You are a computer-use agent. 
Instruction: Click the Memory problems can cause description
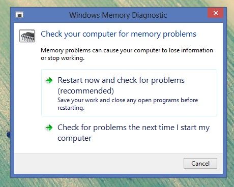point(127,54)
